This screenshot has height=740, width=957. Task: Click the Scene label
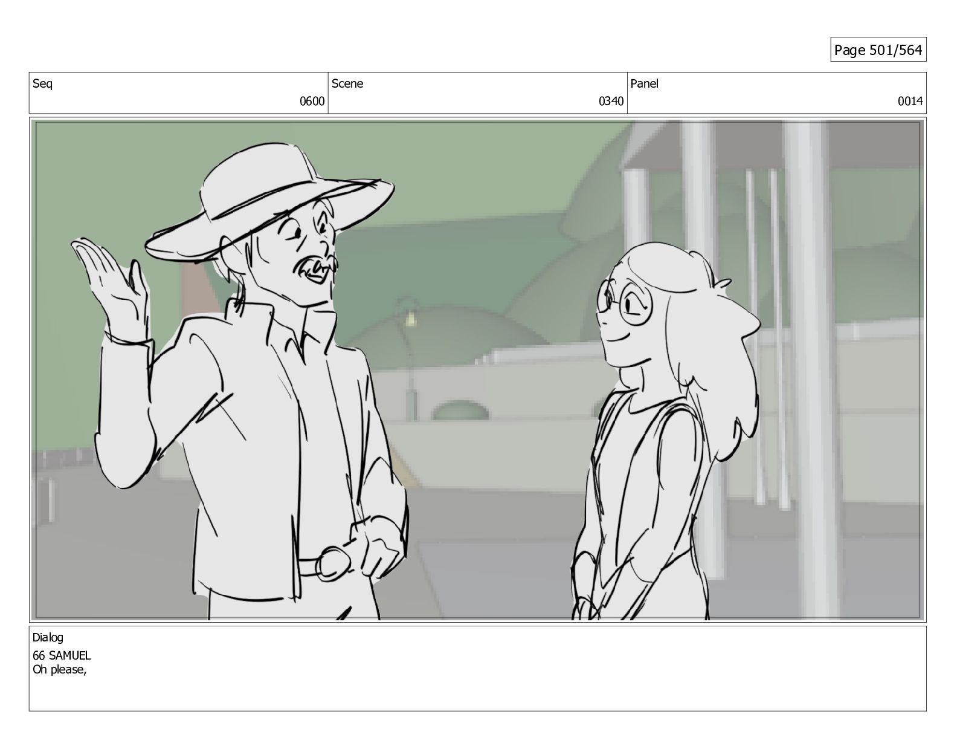[x=347, y=84]
